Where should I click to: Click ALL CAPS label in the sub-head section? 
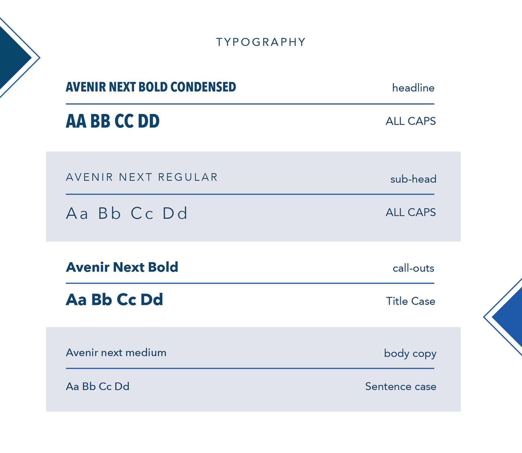tap(411, 212)
